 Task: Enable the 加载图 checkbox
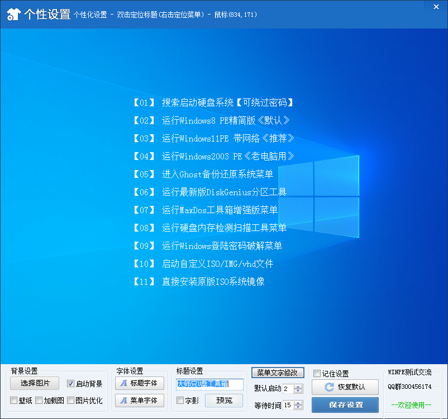(39, 400)
